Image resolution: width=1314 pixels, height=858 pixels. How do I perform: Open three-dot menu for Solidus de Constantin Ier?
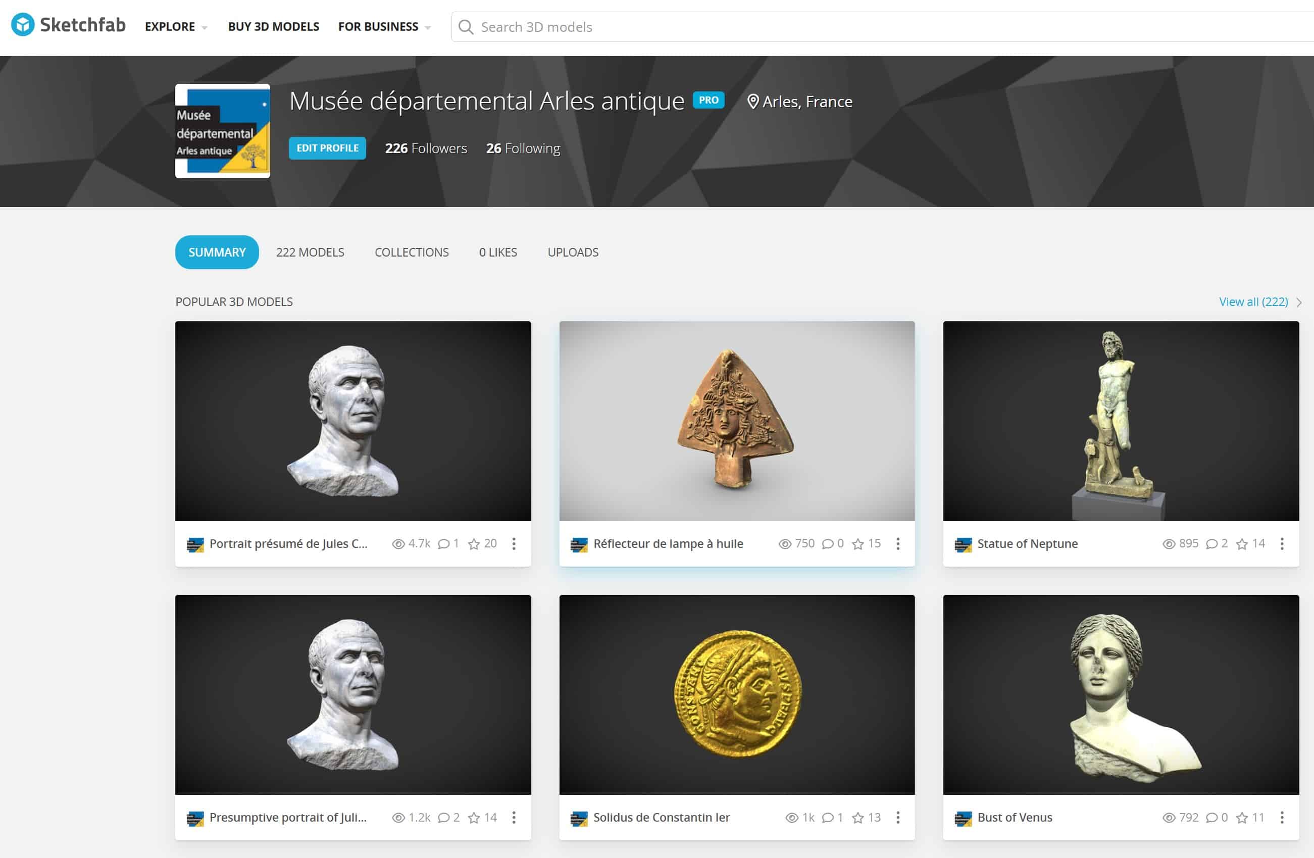898,818
